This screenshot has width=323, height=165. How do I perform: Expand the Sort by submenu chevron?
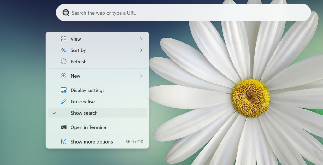pos(141,50)
